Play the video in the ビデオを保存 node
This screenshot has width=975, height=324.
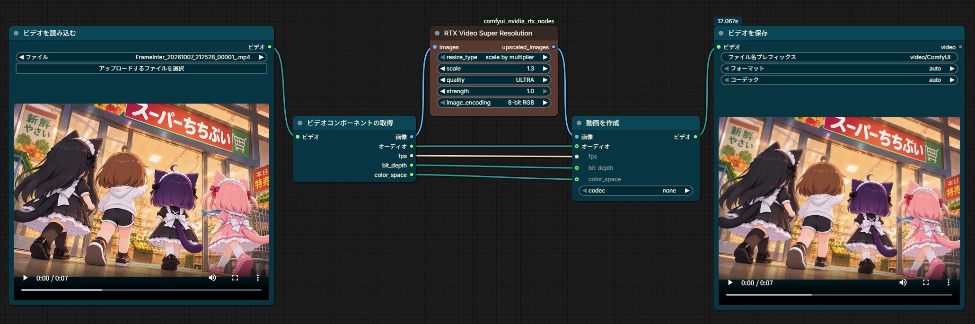pyautogui.click(x=730, y=283)
